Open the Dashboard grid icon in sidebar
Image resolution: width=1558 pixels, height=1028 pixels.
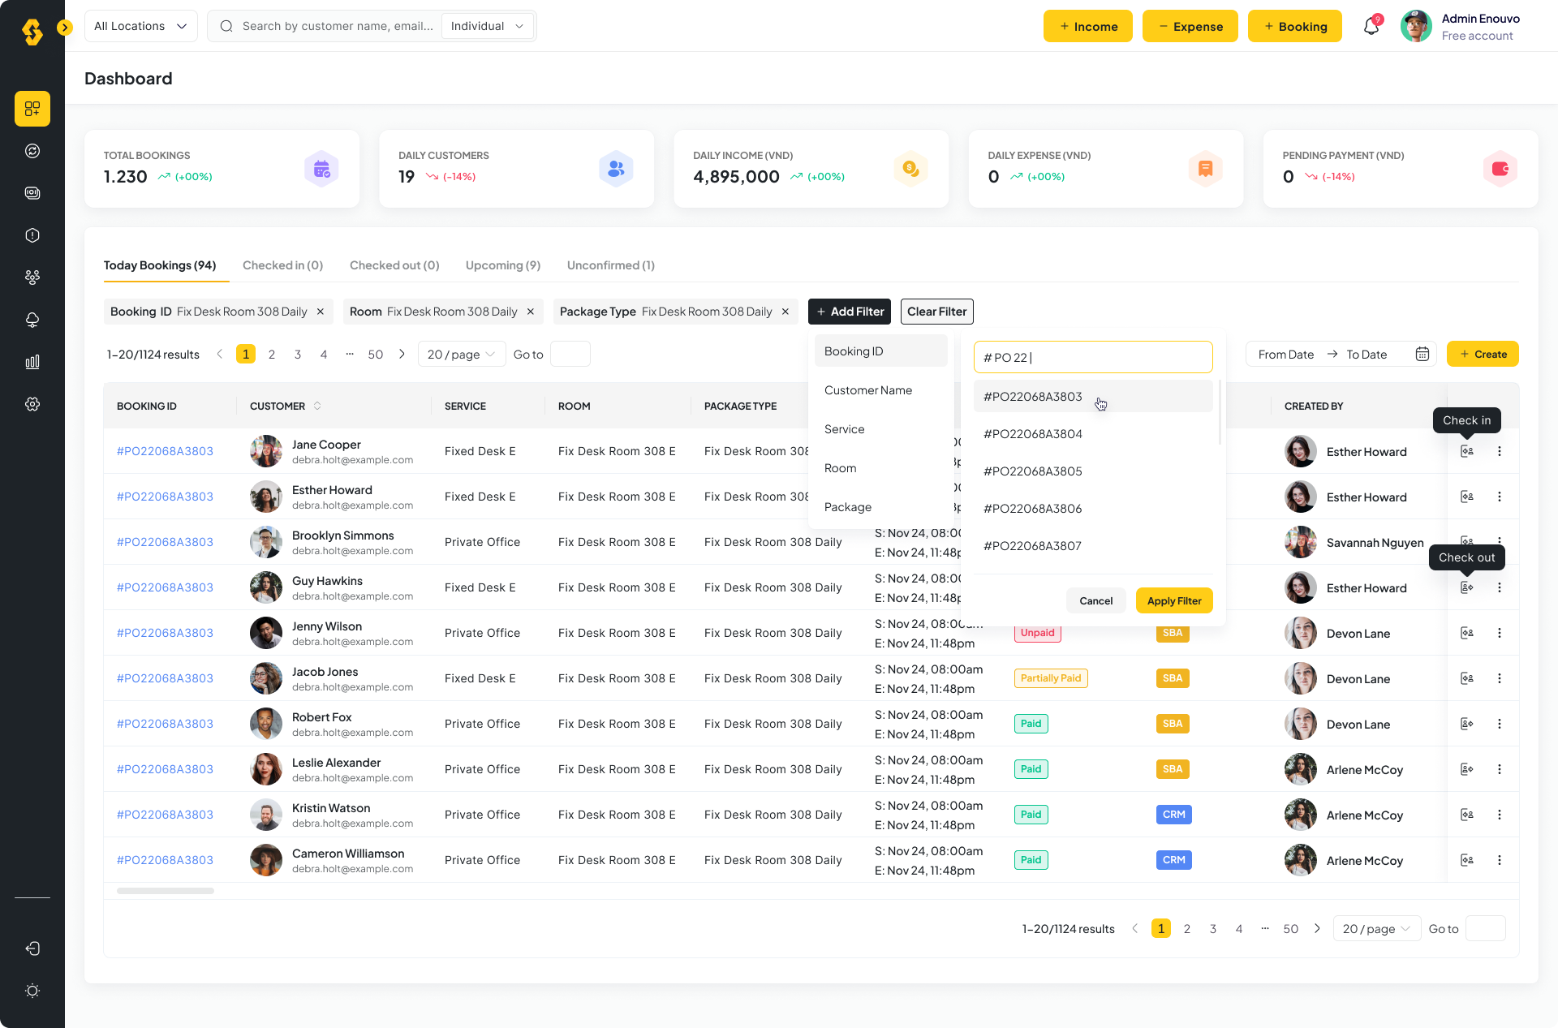[x=32, y=109]
